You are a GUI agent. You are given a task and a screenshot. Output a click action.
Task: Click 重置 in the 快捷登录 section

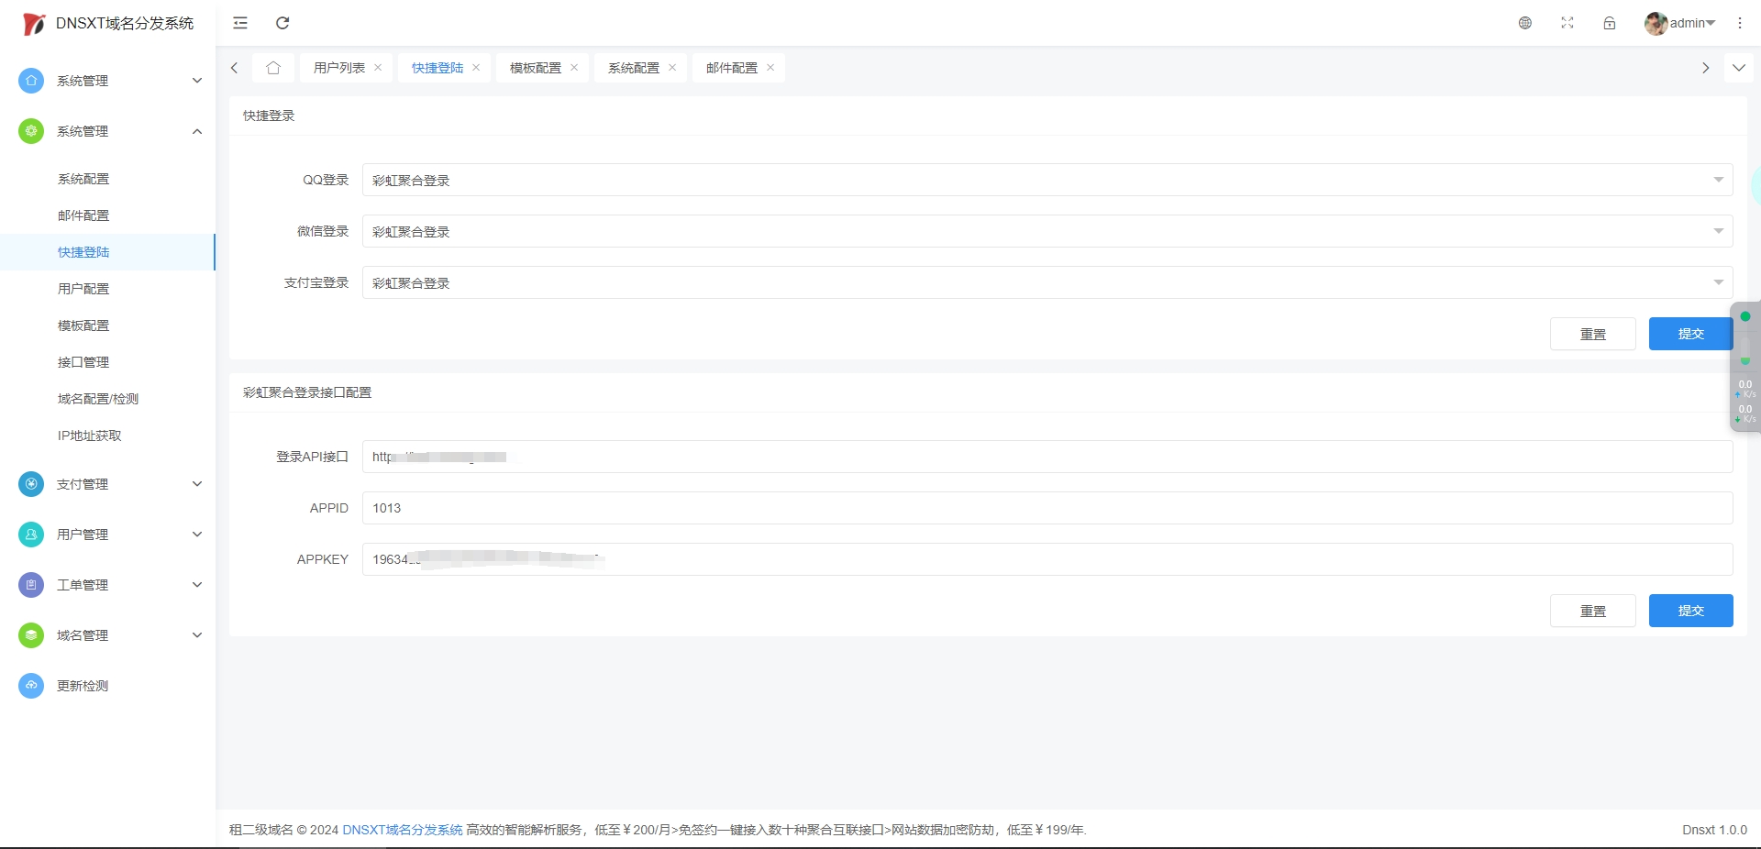click(1593, 334)
